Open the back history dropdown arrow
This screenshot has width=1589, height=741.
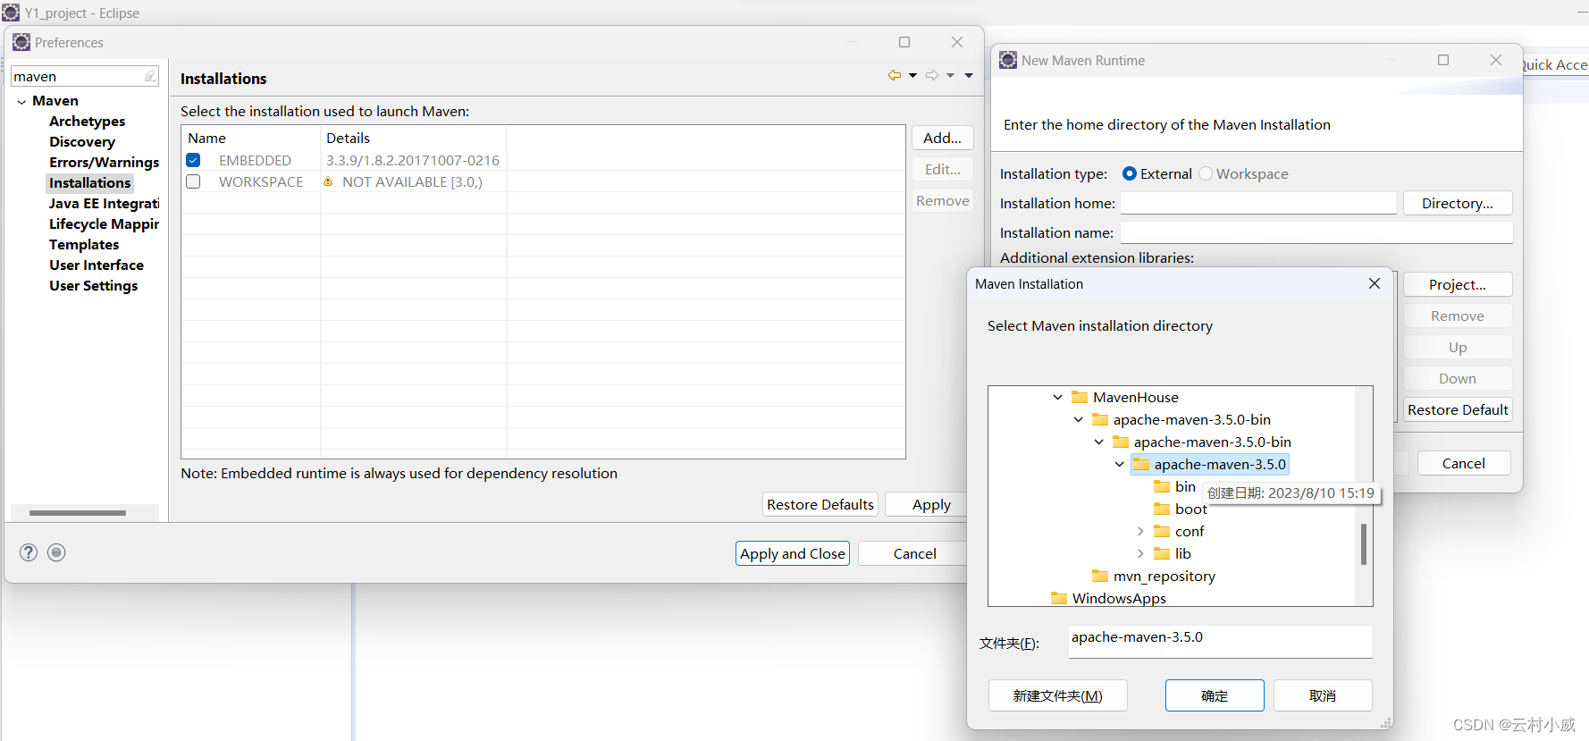(x=912, y=75)
